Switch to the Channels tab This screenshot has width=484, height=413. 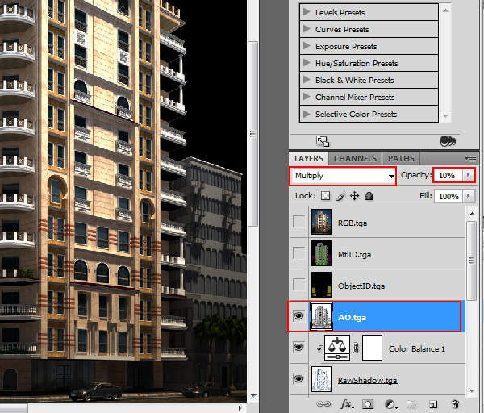click(x=355, y=159)
